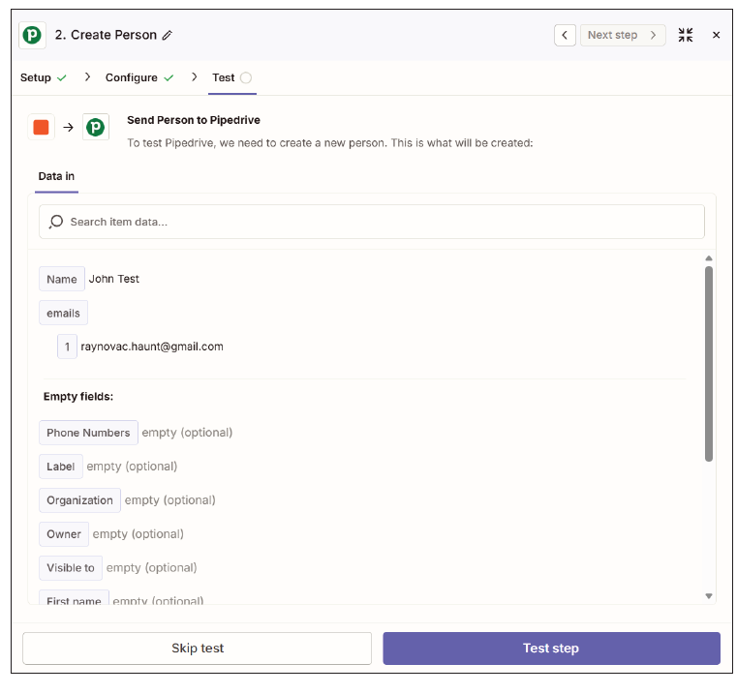This screenshot has width=737, height=694.
Task: Click the magnifier icon in the search box
Action: pyautogui.click(x=56, y=222)
